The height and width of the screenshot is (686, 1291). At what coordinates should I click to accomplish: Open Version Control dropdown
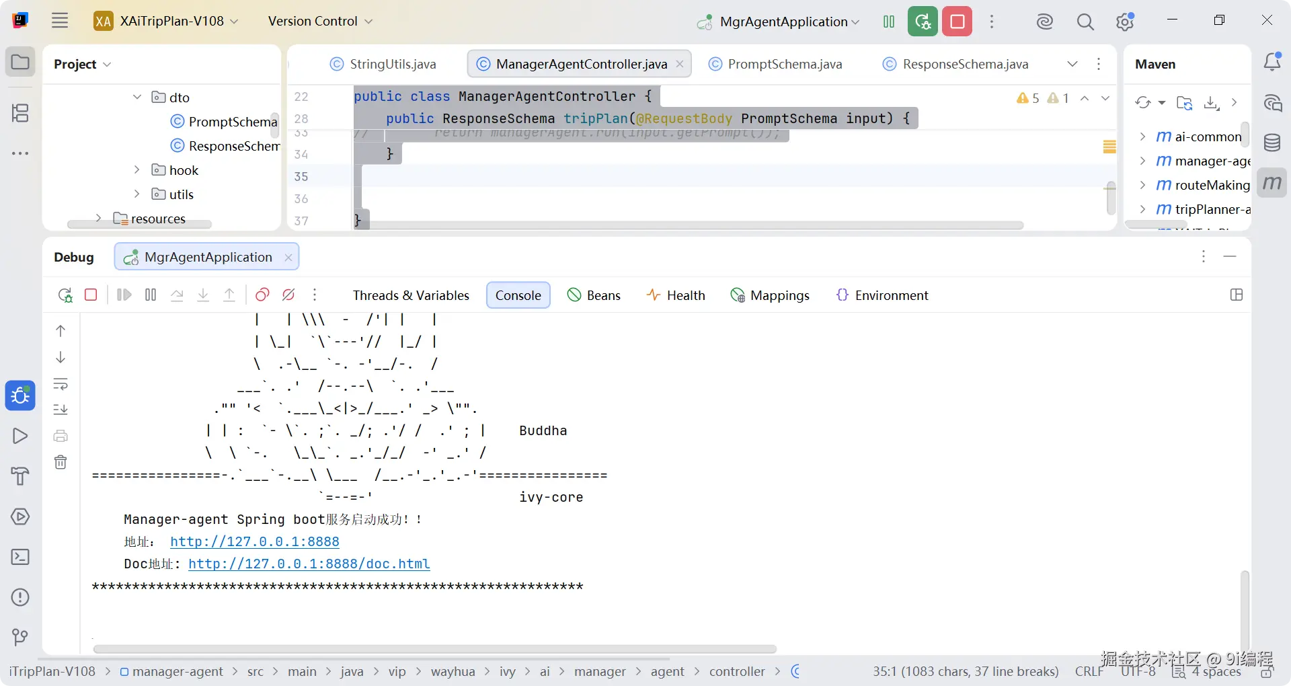pyautogui.click(x=320, y=21)
